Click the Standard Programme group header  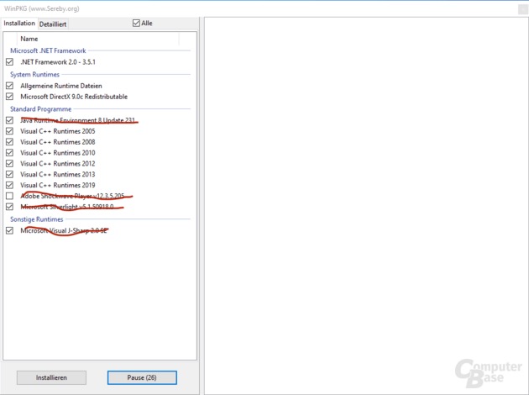[x=40, y=109]
